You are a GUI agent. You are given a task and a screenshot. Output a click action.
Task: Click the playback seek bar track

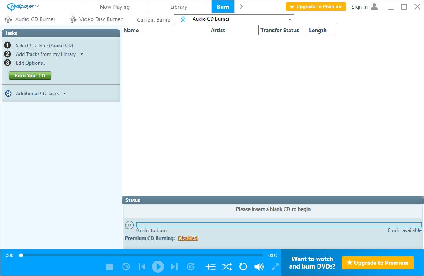142,255
